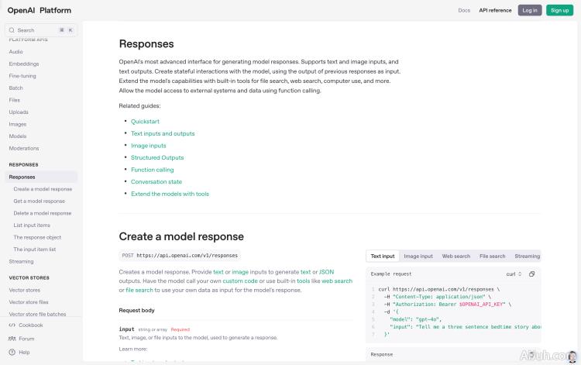The height and width of the screenshot is (365, 581).
Task: Click the Sign up button
Action: (x=559, y=10)
